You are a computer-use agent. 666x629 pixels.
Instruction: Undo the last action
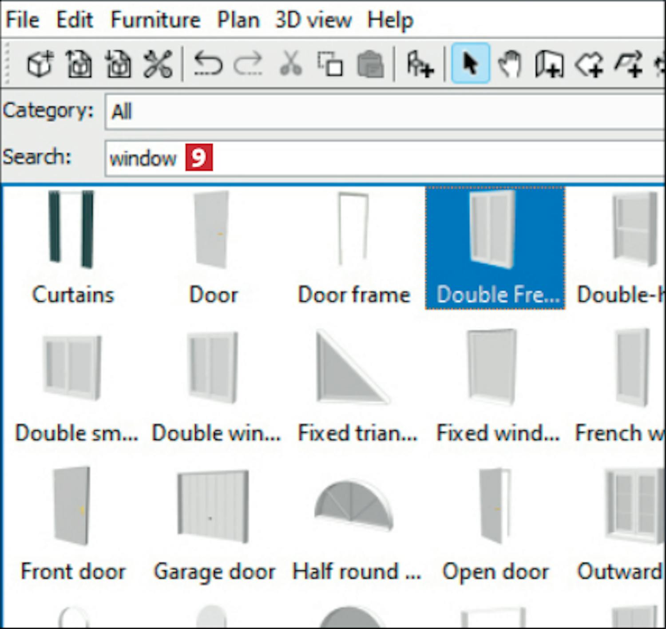208,64
